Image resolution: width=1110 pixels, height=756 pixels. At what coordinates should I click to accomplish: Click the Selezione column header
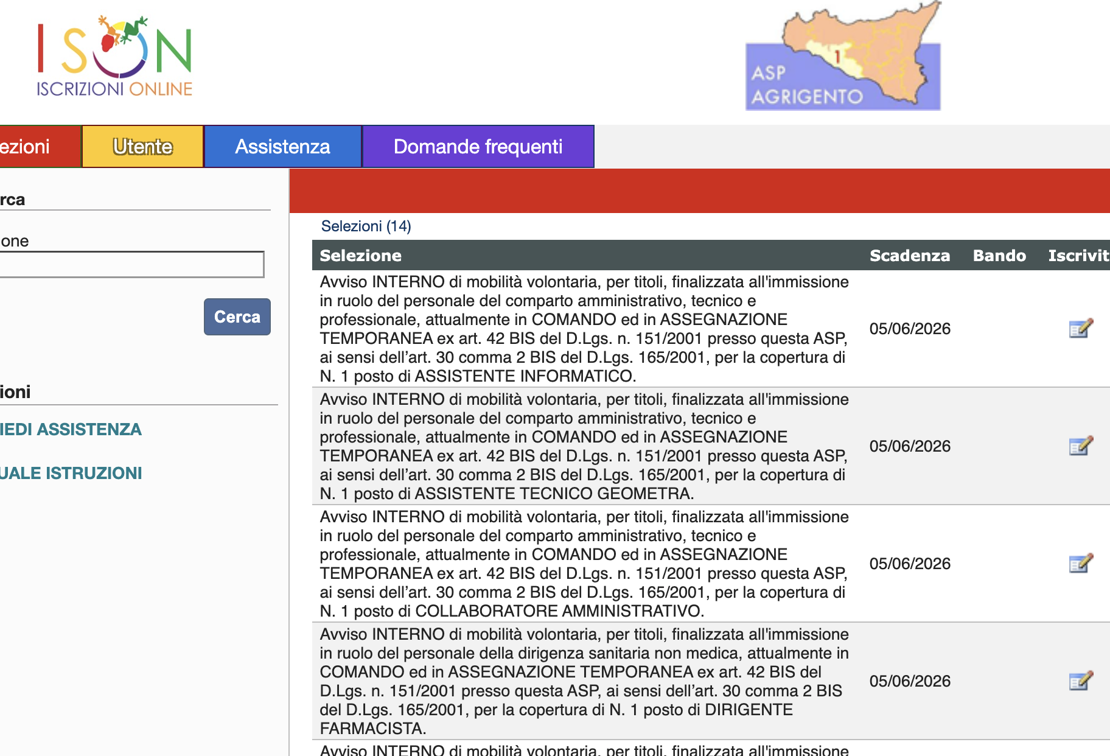(x=361, y=256)
